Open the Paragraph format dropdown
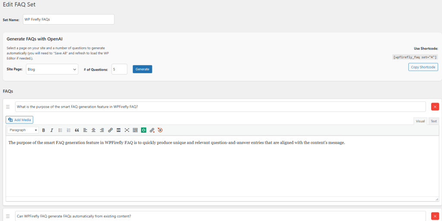 [23, 130]
